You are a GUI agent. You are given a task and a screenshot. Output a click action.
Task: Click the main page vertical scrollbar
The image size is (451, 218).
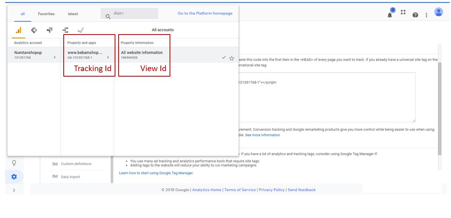440,109
